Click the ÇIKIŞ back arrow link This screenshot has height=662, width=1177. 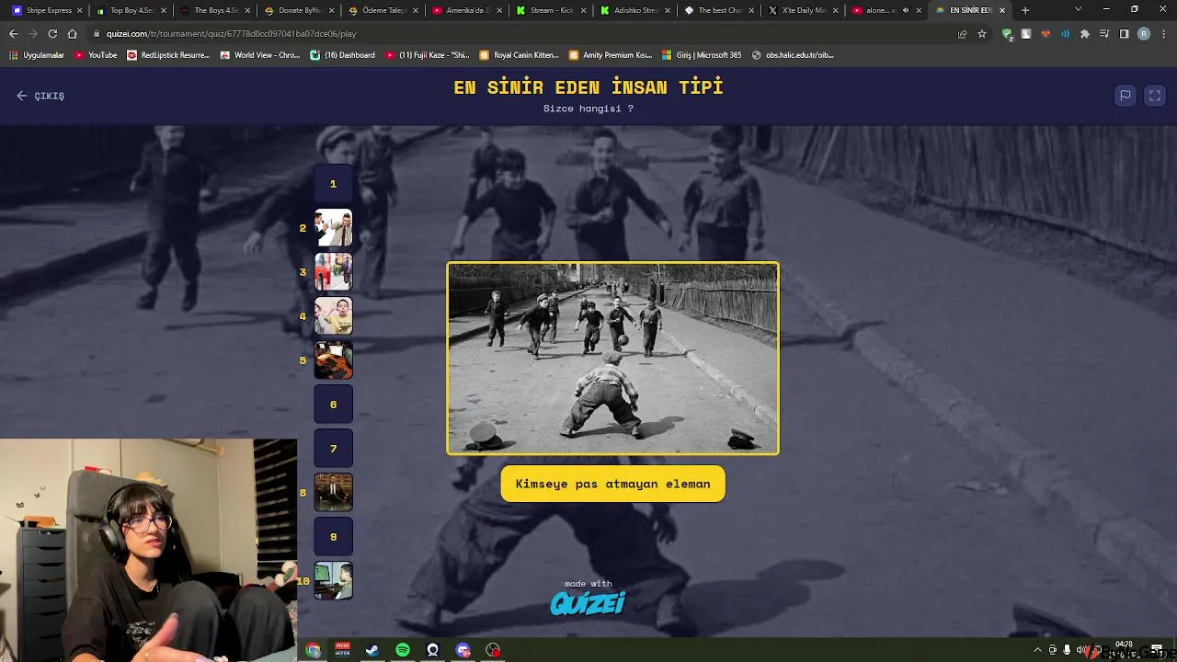[40, 96]
